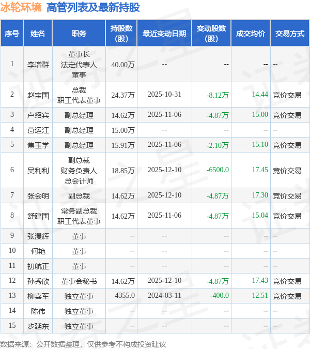Click the average price 15.04
Screen dimensions: 310x349
[x=260, y=215]
